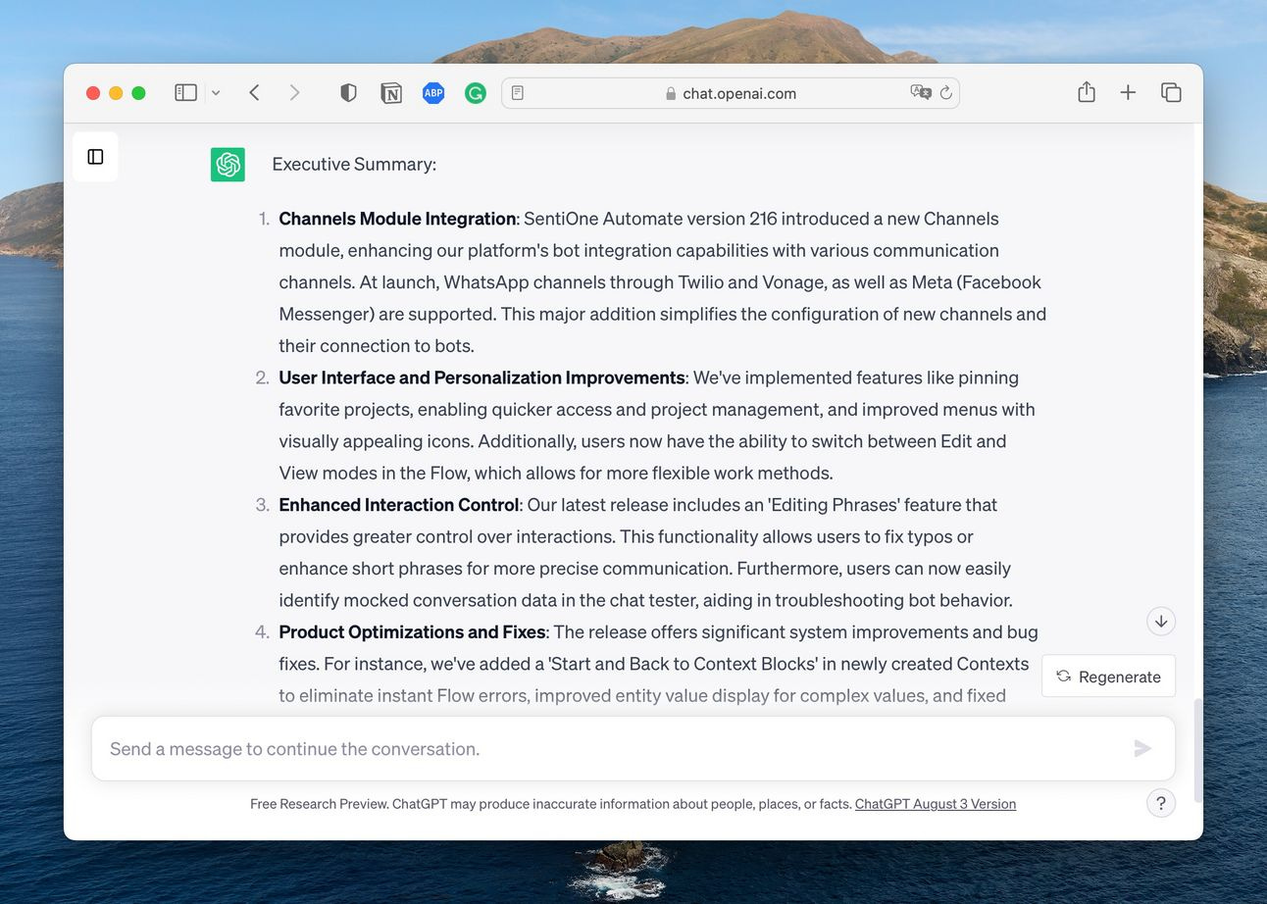Open the Adblock Plus extension
This screenshot has height=904, width=1267.
click(x=433, y=93)
